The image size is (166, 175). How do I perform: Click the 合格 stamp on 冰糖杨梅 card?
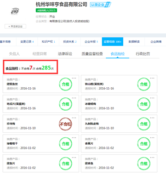pyautogui.click(x=144, y=104)
